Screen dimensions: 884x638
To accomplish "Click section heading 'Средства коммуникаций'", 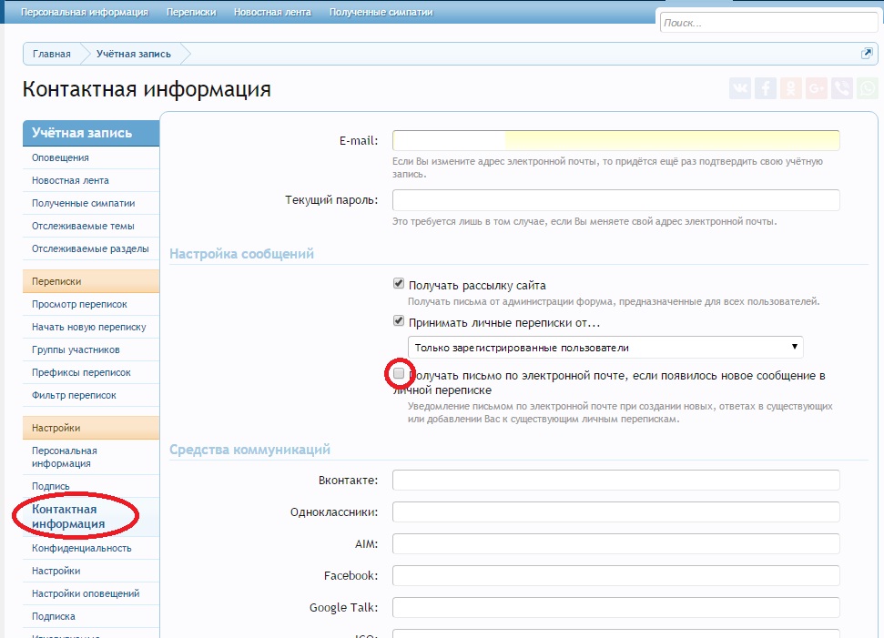I will click(x=249, y=450).
